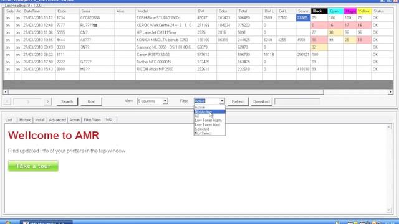The height and width of the screenshot is (224, 399).
Task: Click table horizontal scrollbar right arrow
Action: click(390, 92)
